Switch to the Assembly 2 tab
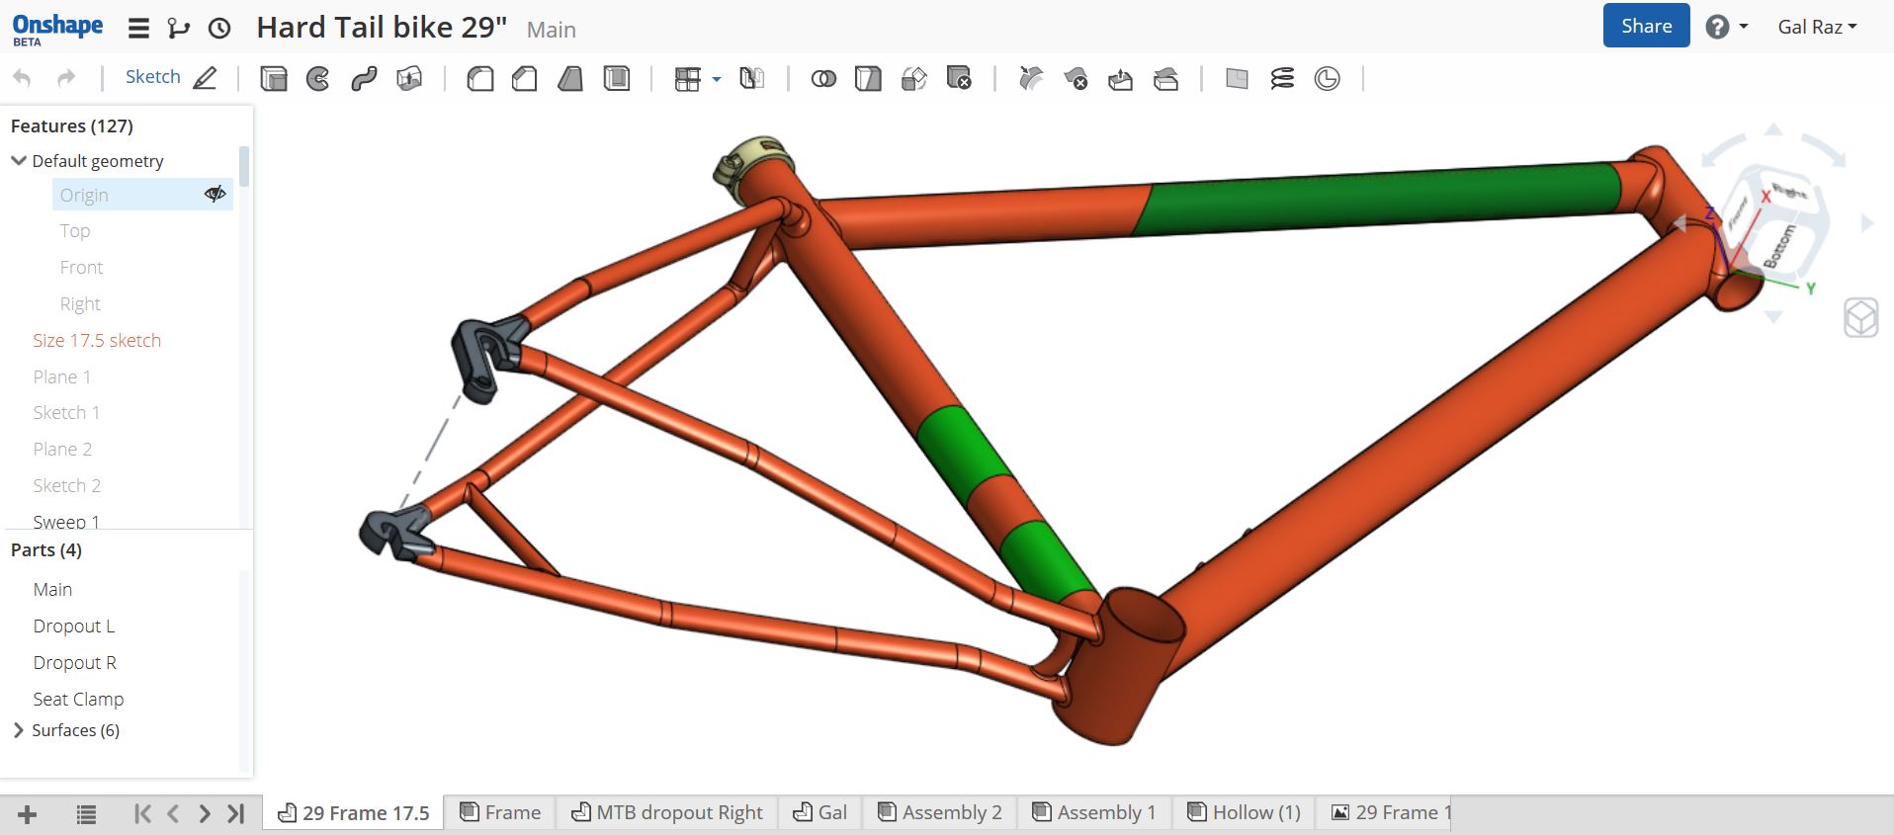Viewport: 1894px width, 835px height. pyautogui.click(x=940, y=812)
